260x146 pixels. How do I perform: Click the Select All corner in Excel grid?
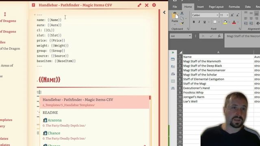click(180, 52)
